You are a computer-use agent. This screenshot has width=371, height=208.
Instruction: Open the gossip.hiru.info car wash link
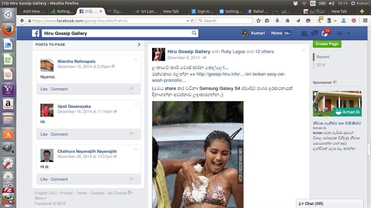218,77
